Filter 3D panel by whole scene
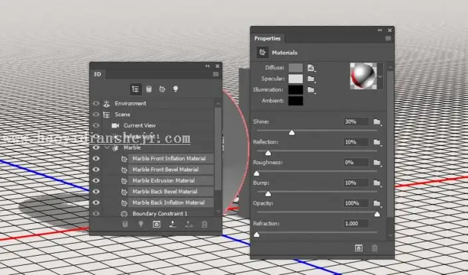The height and width of the screenshot is (275, 468). [135, 89]
